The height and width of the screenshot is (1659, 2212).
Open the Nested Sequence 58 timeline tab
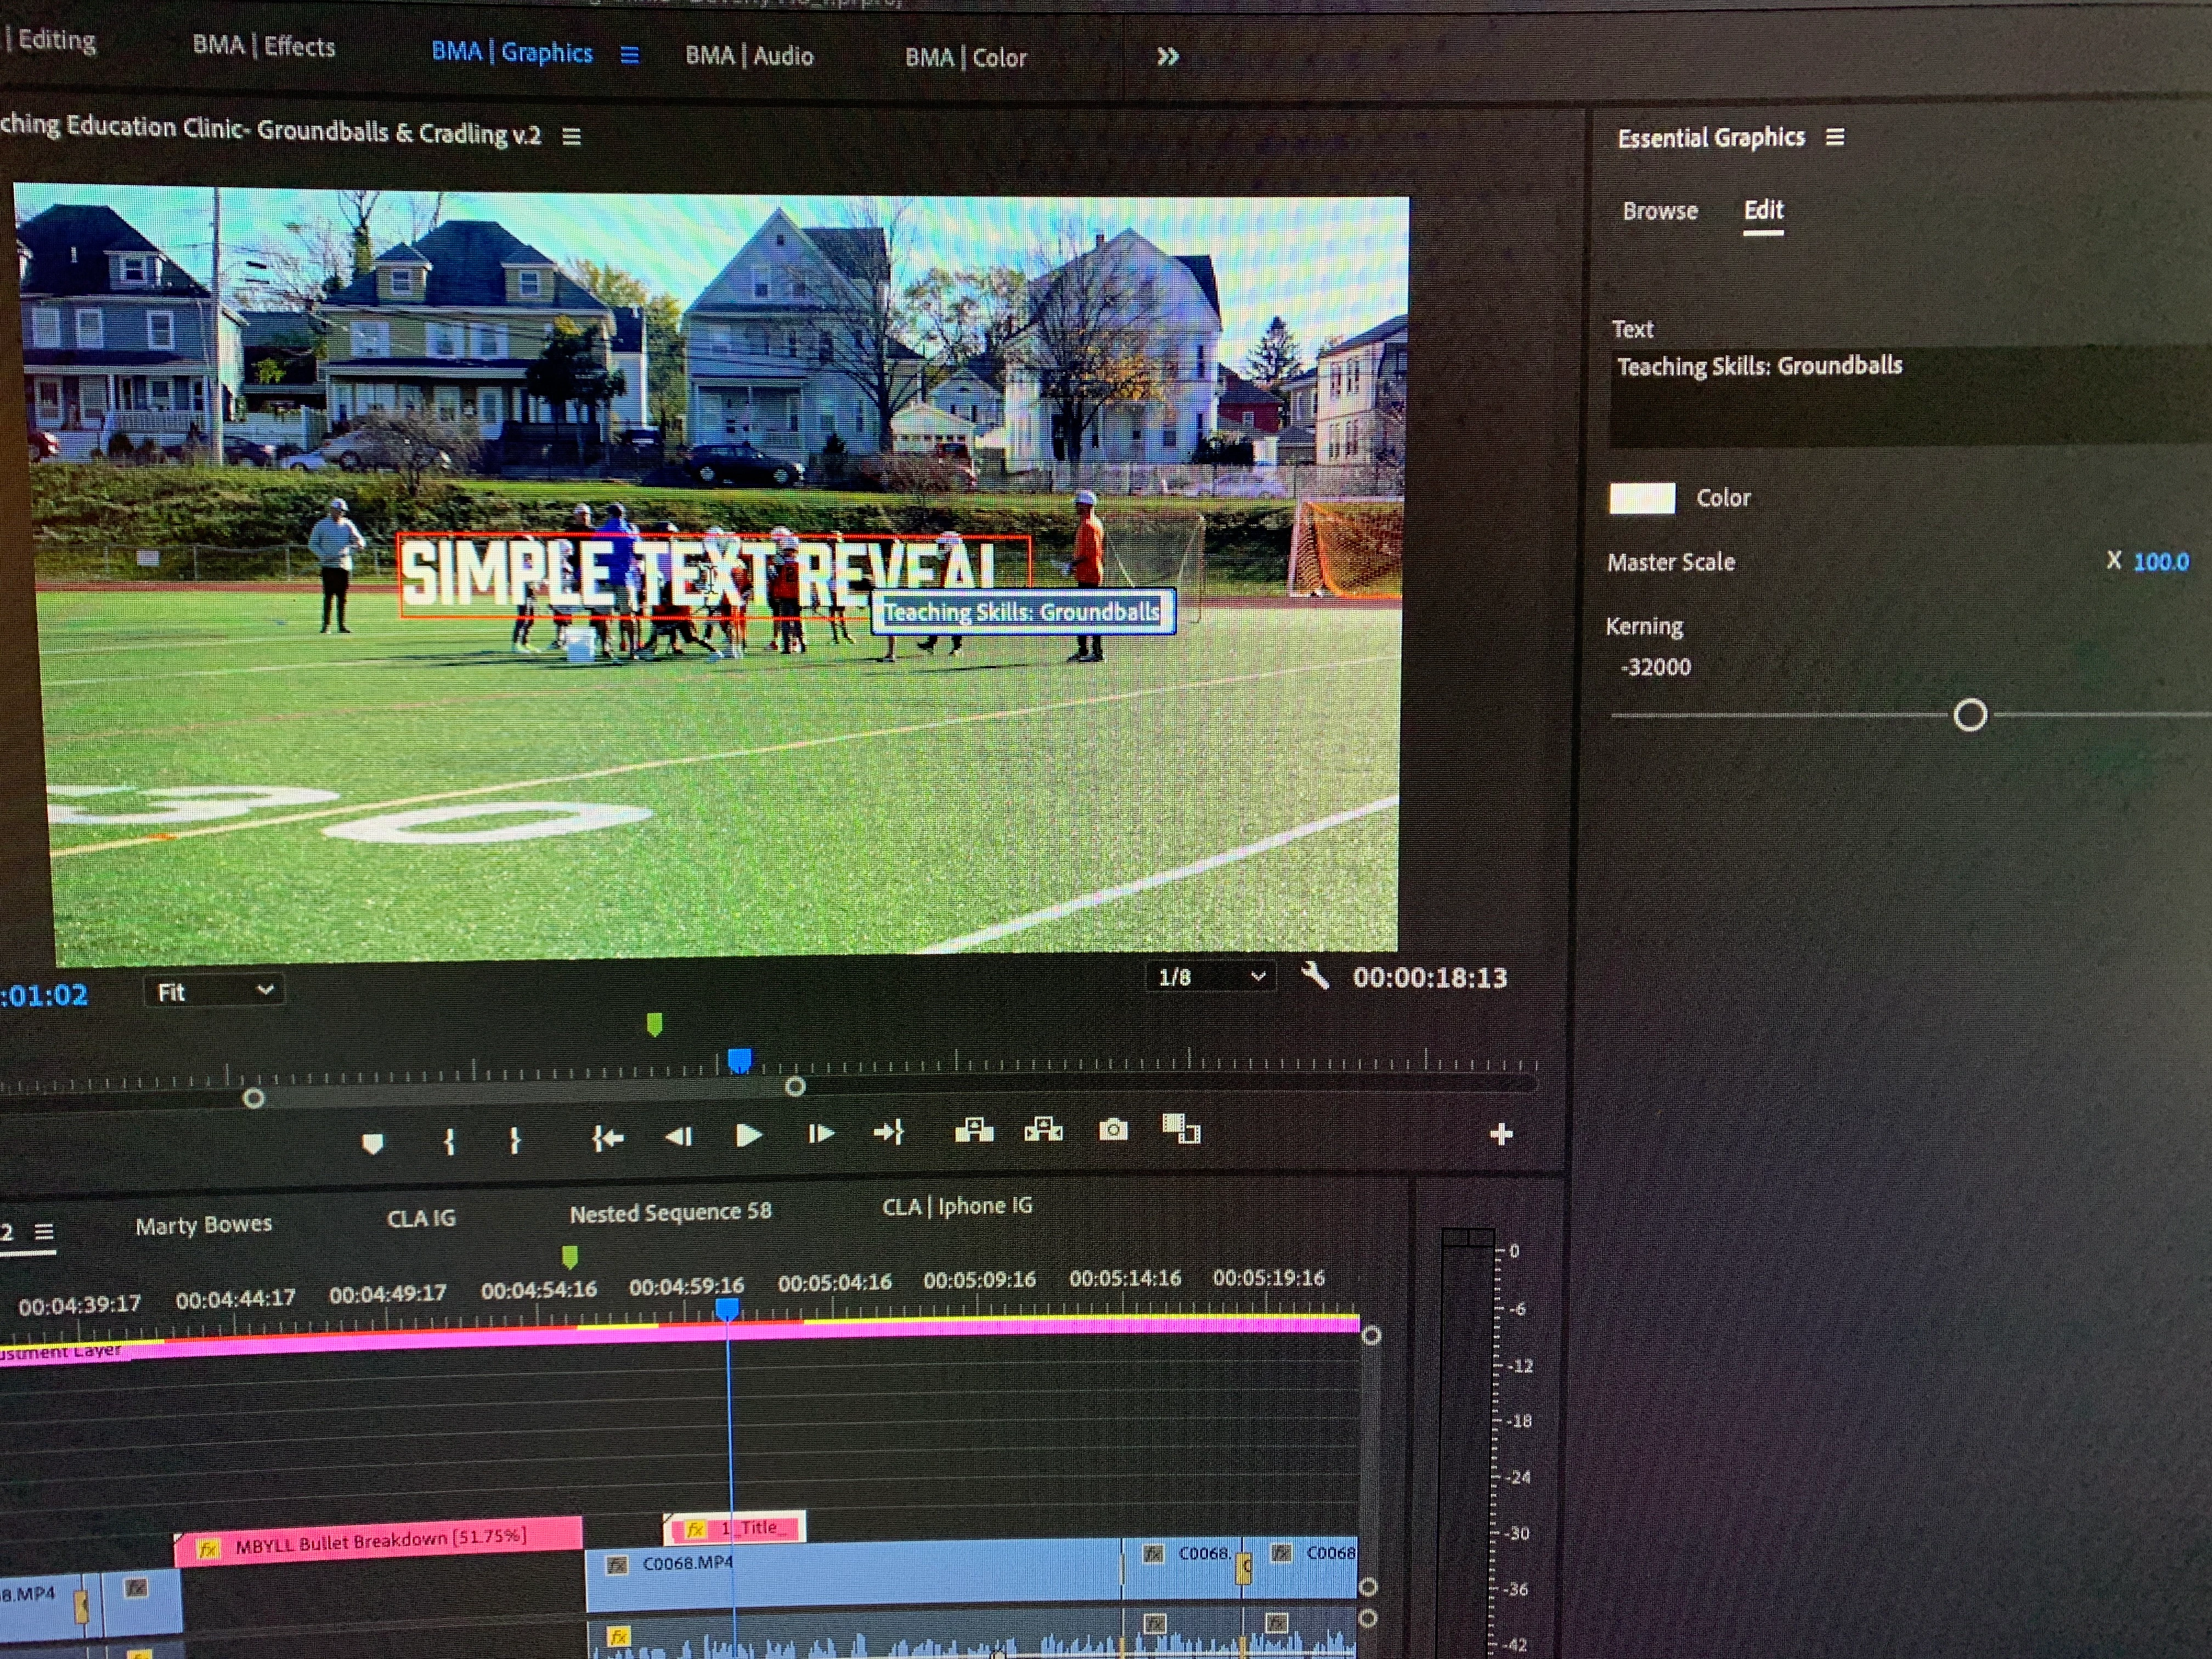click(670, 1212)
